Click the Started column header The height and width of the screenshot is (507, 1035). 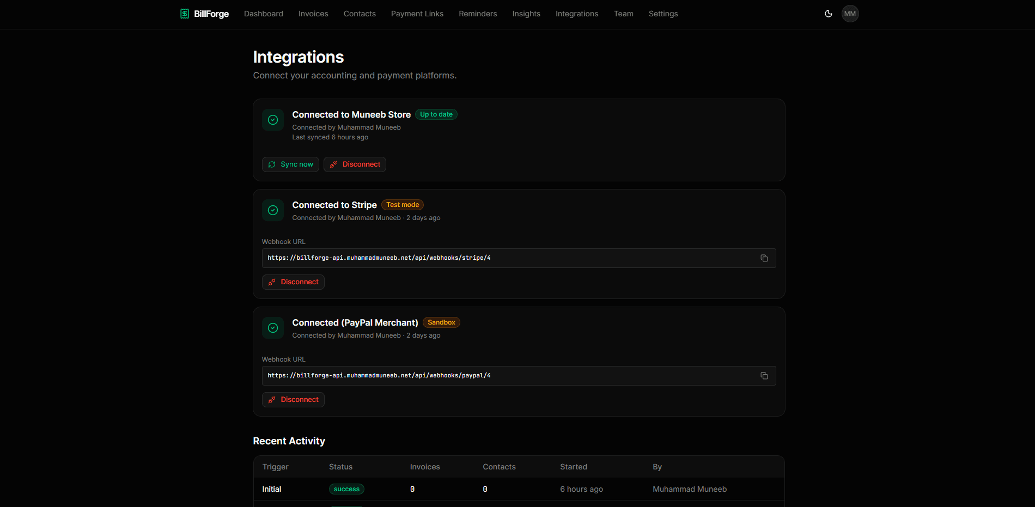coord(574,467)
